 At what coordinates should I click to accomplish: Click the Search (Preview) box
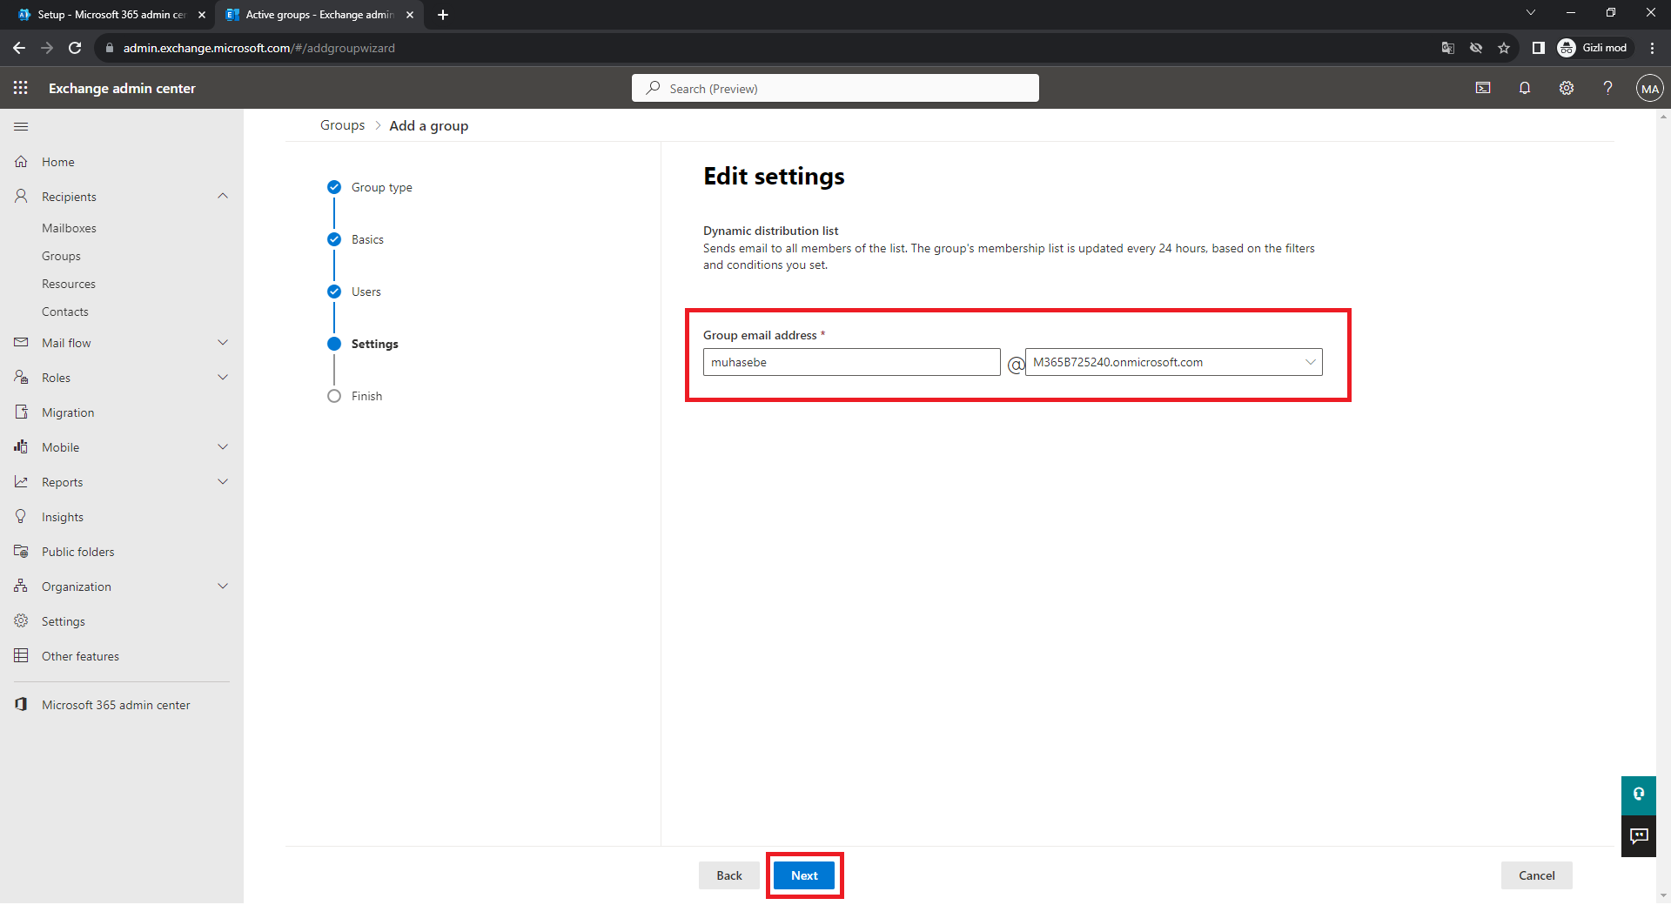tap(835, 89)
